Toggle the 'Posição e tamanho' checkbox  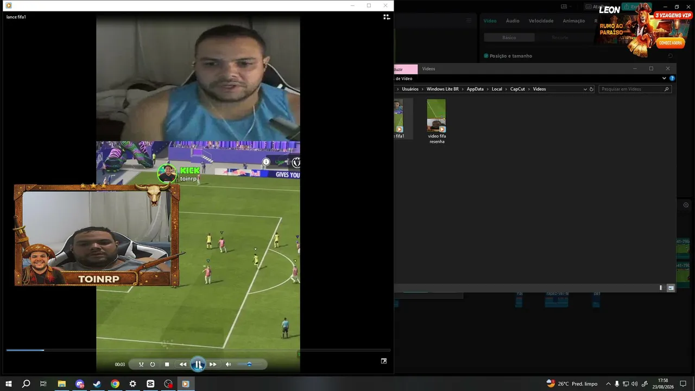click(x=486, y=56)
